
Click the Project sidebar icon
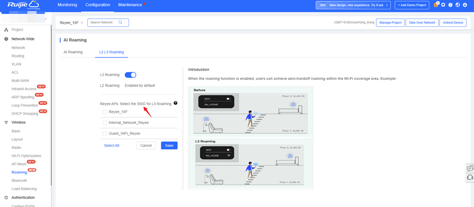point(6,30)
